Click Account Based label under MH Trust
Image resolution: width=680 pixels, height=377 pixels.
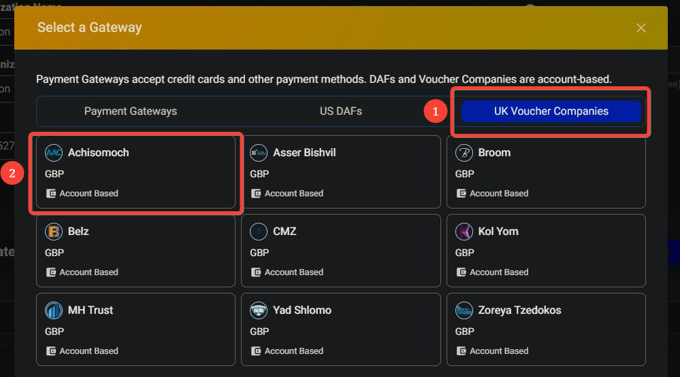coord(89,351)
